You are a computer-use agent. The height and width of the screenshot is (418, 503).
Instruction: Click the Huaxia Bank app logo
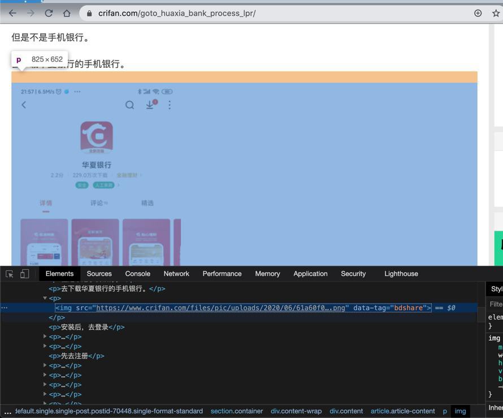point(97,137)
